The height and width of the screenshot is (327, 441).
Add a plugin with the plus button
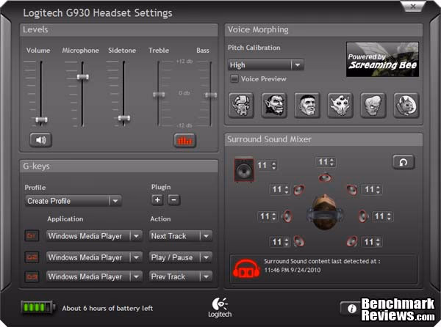coord(157,199)
